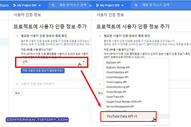
Task: Click the 취소 button in right panel
Action: click(100, 93)
